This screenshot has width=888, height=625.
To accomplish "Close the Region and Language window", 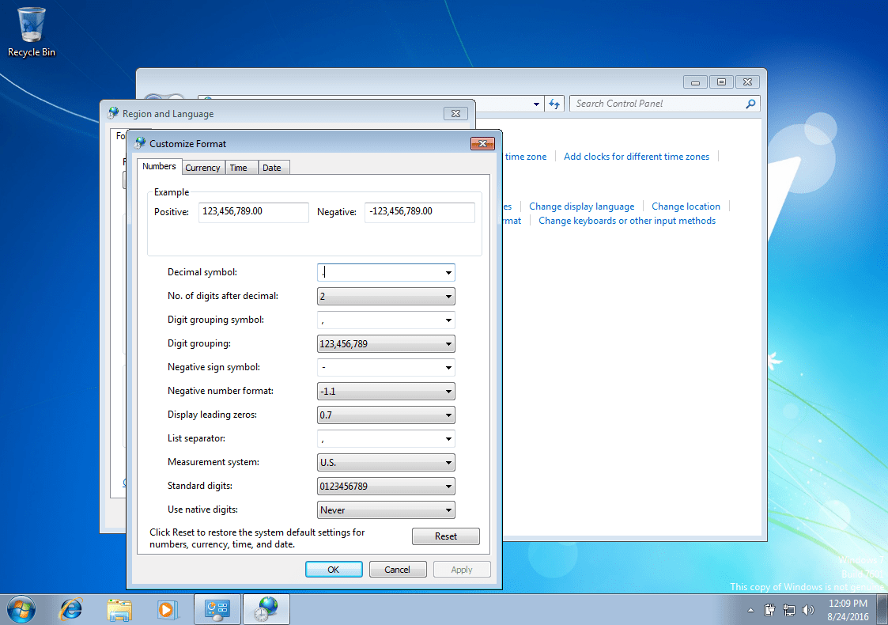I will 456,113.
